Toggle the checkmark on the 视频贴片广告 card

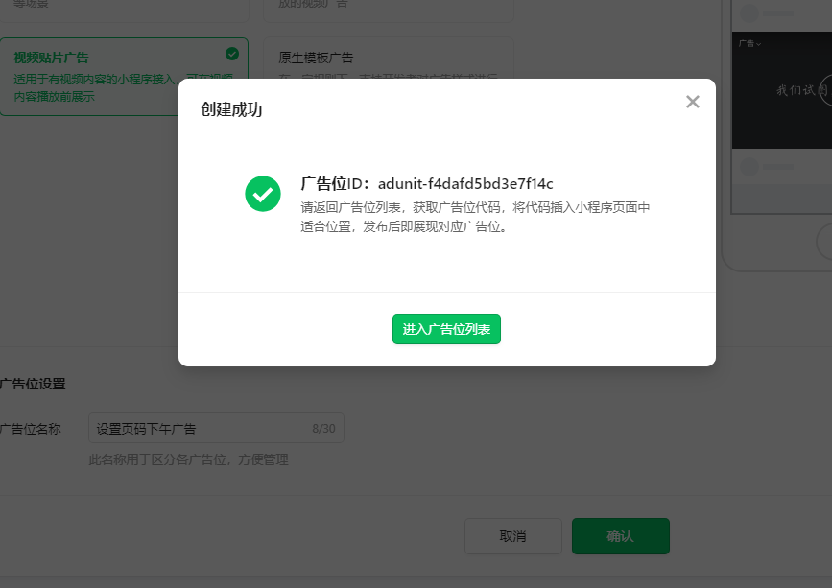tap(232, 54)
